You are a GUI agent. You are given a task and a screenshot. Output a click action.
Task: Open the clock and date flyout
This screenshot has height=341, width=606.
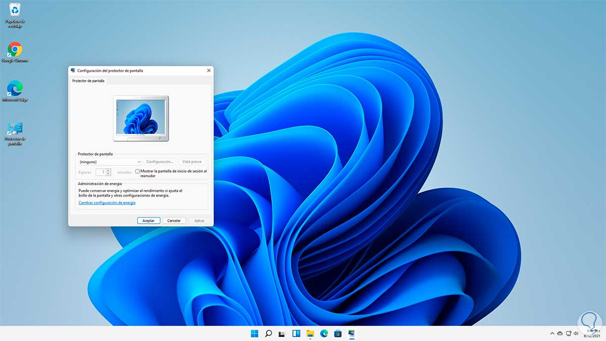(592, 333)
